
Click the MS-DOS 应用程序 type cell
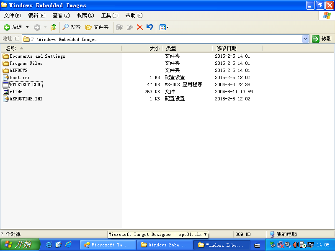(183, 85)
